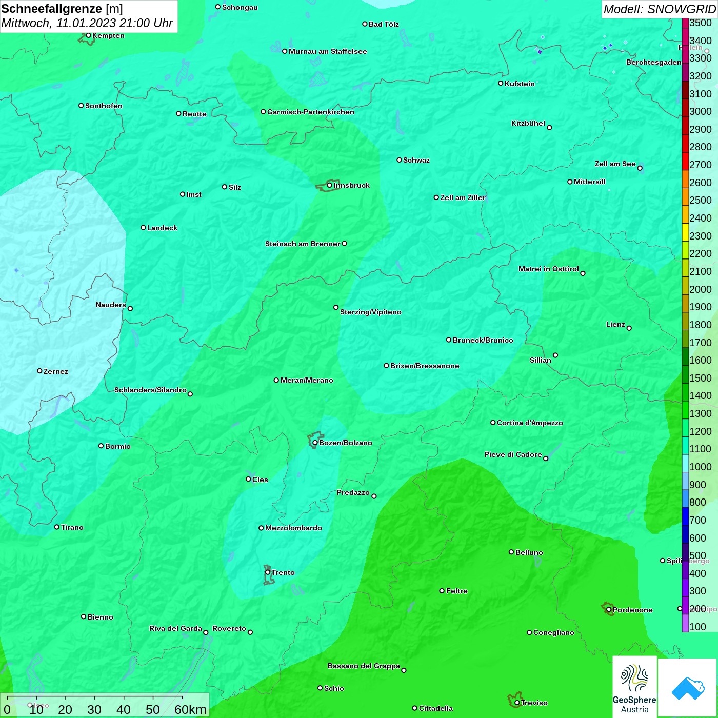718x718 pixels.
Task: Click the Matrei in Osttirol label
Action: point(549,269)
